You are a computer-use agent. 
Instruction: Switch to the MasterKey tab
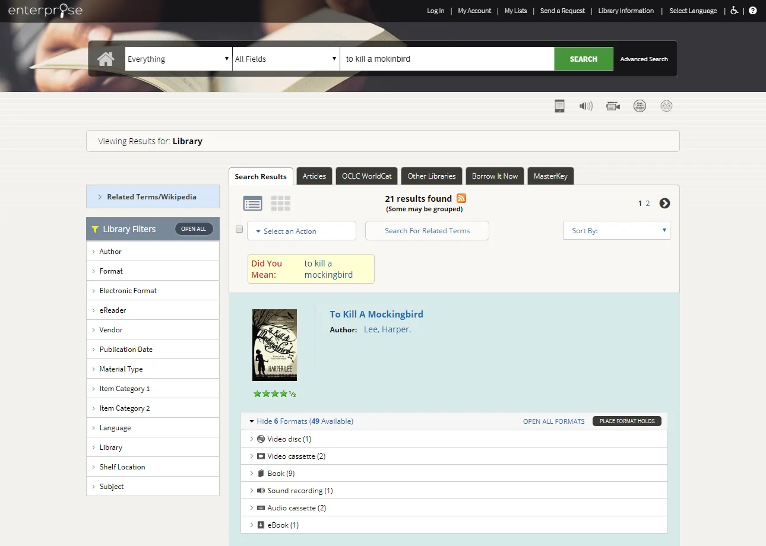[550, 176]
